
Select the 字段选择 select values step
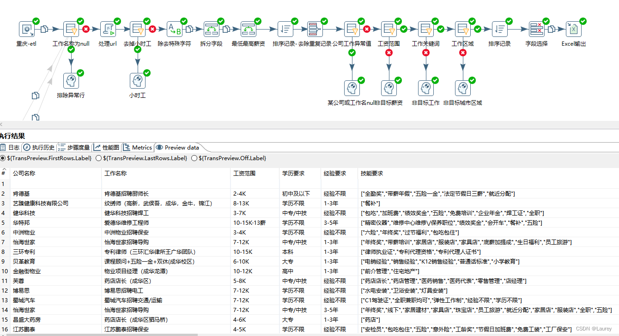click(x=537, y=29)
